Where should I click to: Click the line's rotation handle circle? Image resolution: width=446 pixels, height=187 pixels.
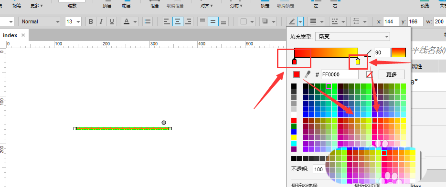point(164,123)
